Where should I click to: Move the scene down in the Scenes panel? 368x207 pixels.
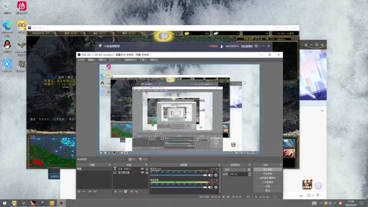pos(95,191)
